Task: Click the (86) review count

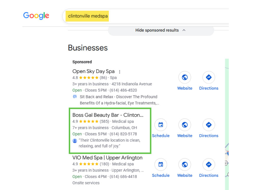Action: tap(103, 78)
